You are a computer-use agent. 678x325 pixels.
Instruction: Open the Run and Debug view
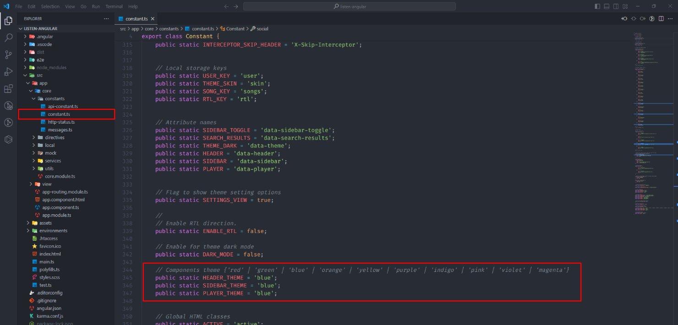point(8,71)
